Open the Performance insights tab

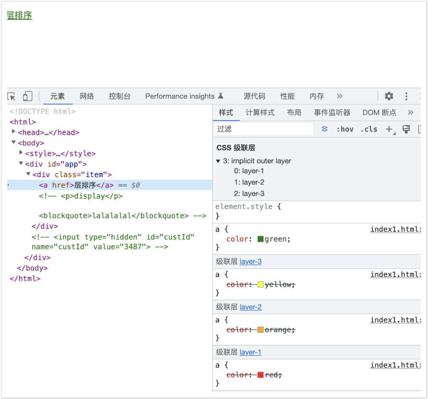185,96
